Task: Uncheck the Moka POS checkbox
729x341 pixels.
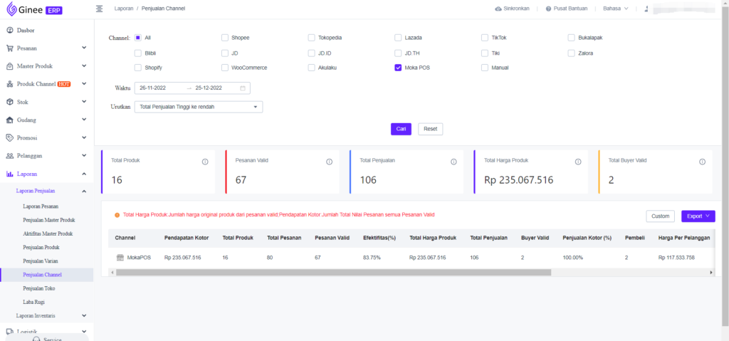Action: [x=398, y=68]
